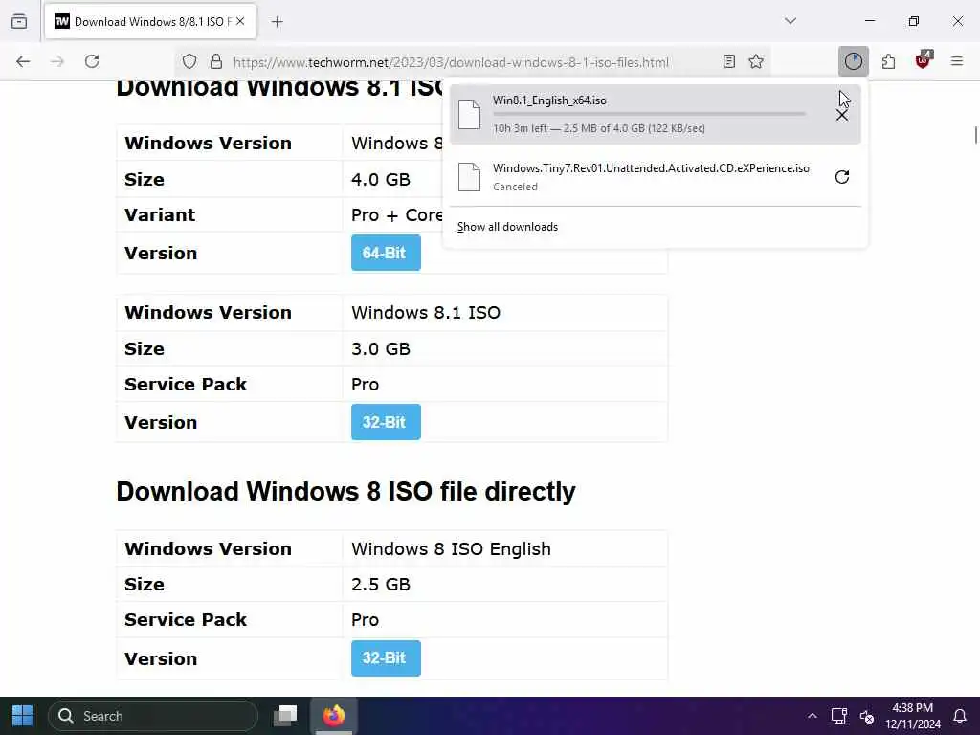This screenshot has width=980, height=735.
Task: Click the forward navigation arrow
Action: coord(56,61)
